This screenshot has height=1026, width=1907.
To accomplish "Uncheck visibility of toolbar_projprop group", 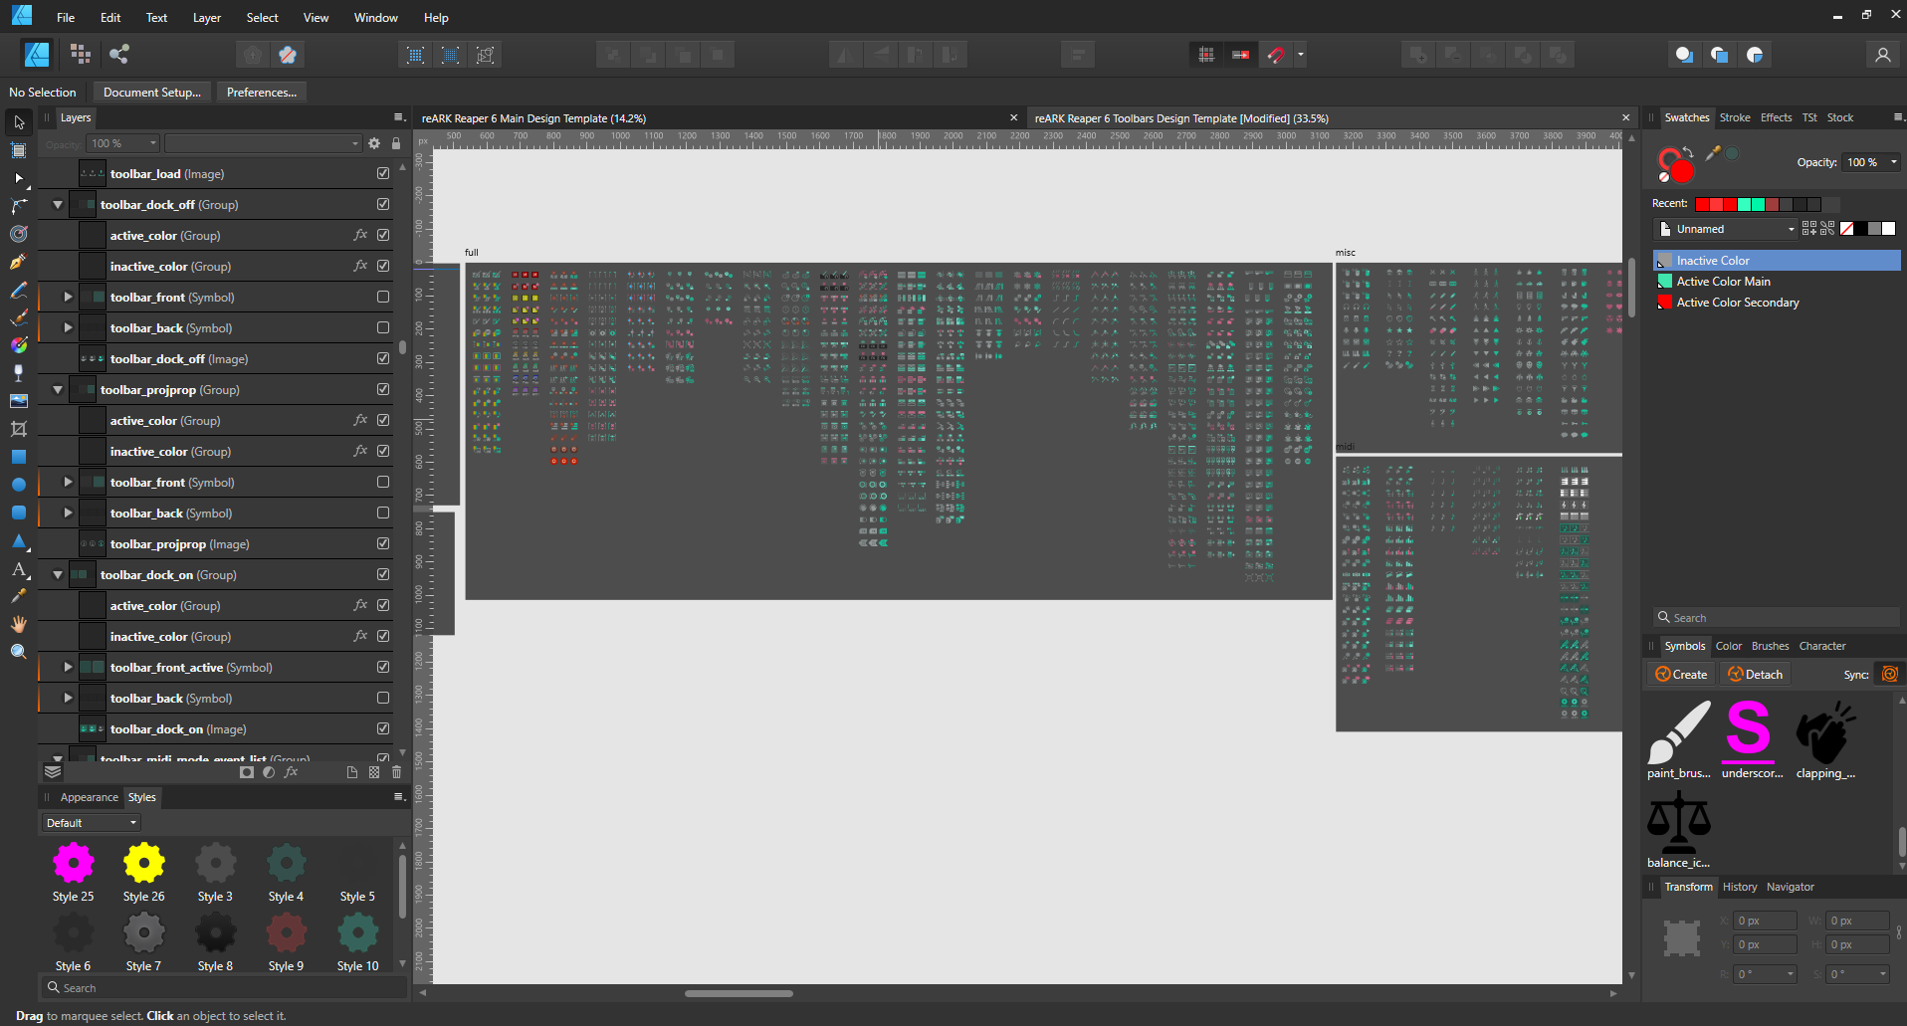I will click(383, 389).
